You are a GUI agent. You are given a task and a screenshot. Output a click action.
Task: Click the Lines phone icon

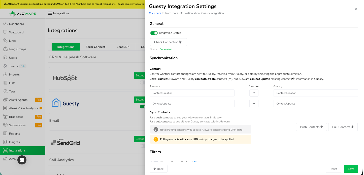(5, 41)
